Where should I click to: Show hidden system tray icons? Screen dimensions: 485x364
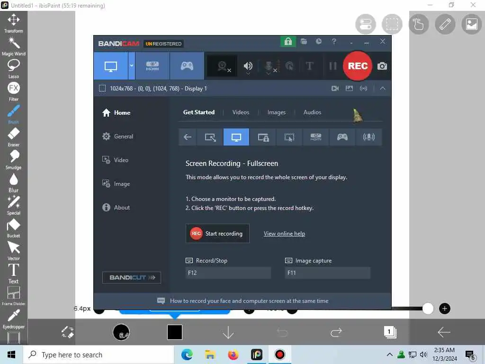point(390,355)
